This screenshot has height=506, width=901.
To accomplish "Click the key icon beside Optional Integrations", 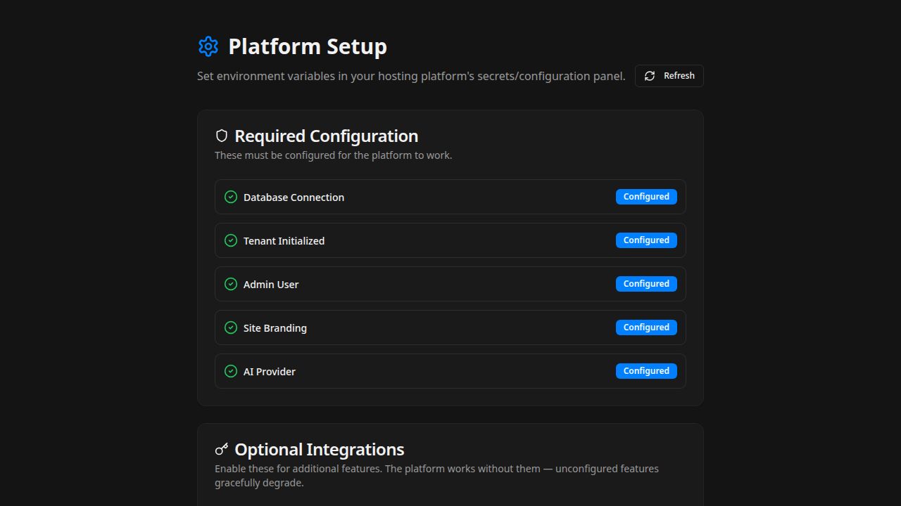I will pyautogui.click(x=222, y=449).
